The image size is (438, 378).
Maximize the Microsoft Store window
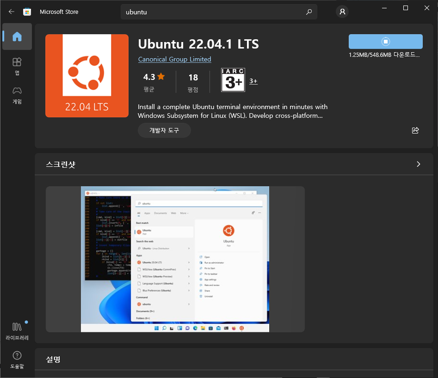point(406,8)
